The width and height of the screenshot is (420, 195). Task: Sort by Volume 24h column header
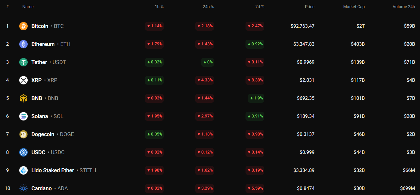coord(403,7)
